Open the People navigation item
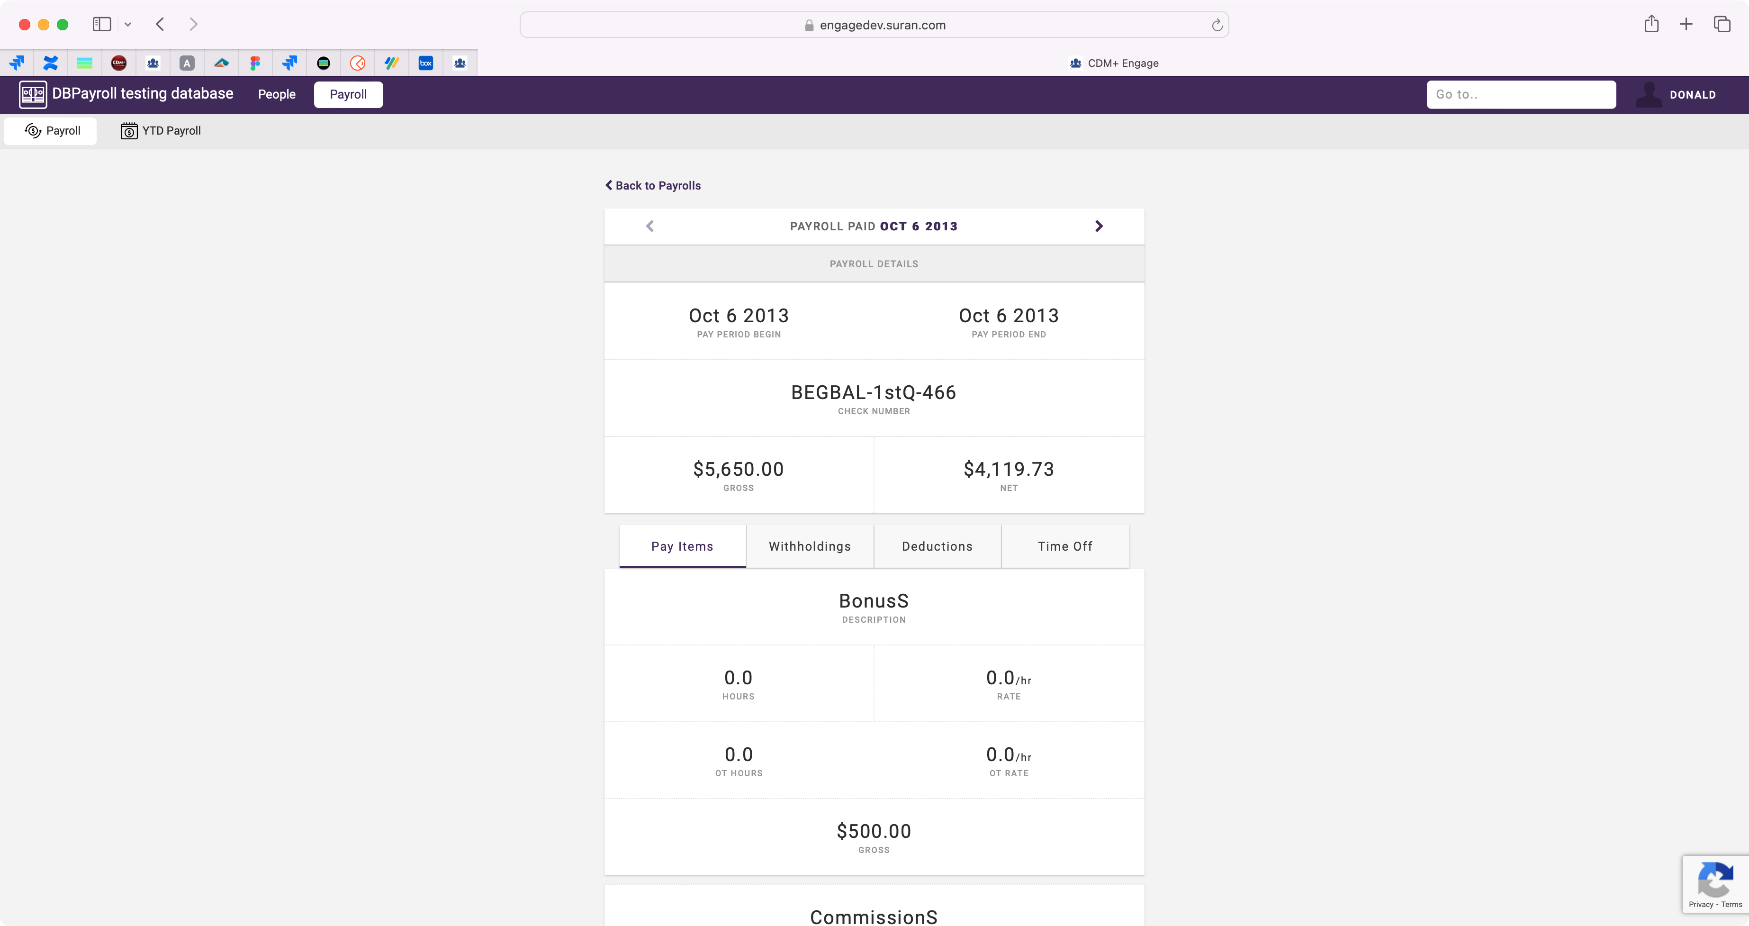 pyautogui.click(x=276, y=94)
